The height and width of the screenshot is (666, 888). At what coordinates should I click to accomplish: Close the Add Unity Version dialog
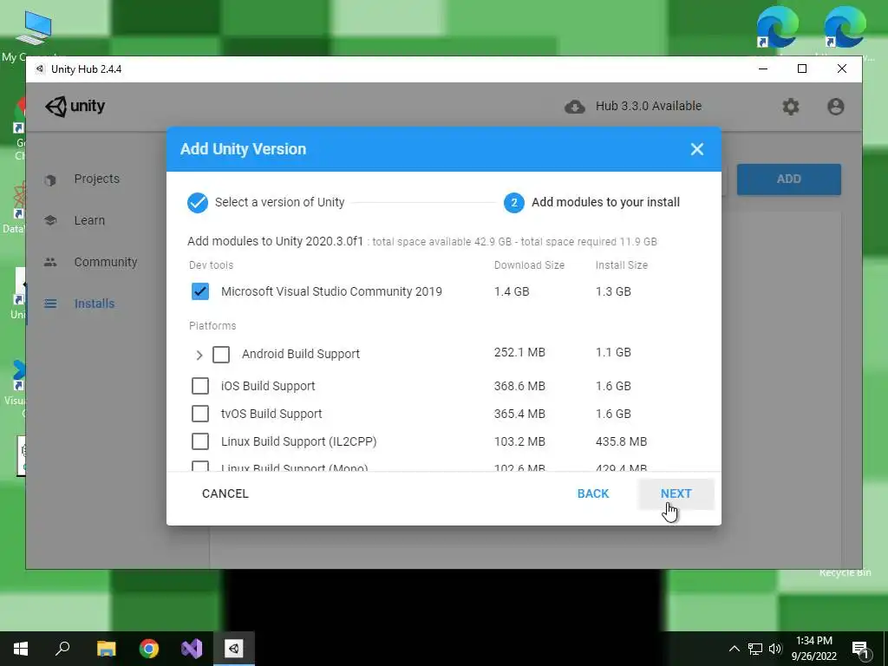pos(696,149)
